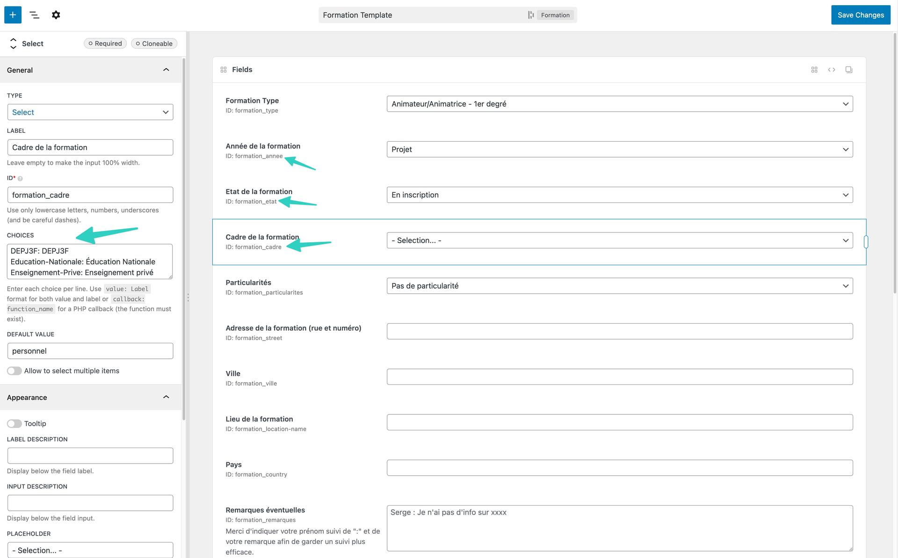Toggle the Cloneable option
Viewport: 898px width, 558px height.
154,43
